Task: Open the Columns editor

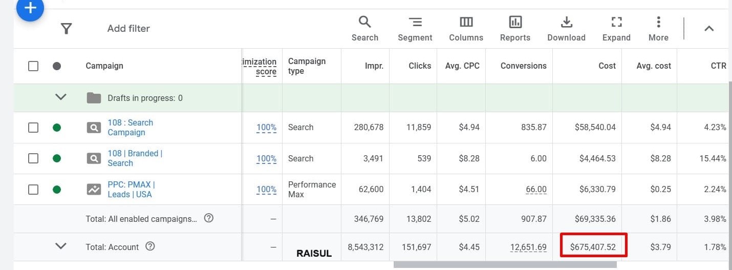Action: pyautogui.click(x=466, y=29)
